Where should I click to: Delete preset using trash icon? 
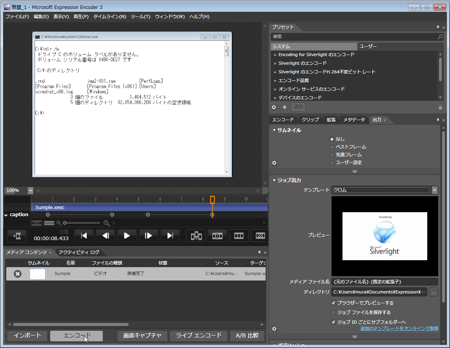click(x=440, y=107)
